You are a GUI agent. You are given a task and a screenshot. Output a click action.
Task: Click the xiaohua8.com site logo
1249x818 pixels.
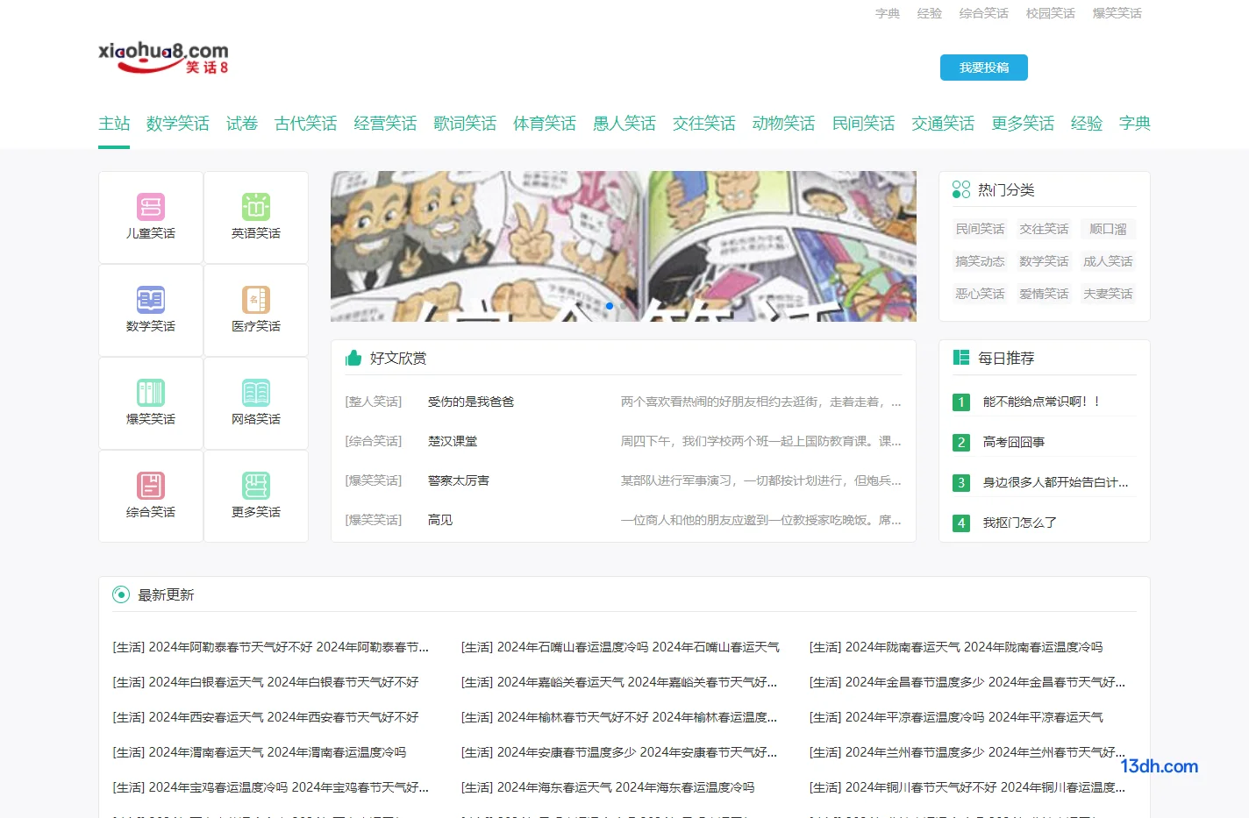point(163,58)
